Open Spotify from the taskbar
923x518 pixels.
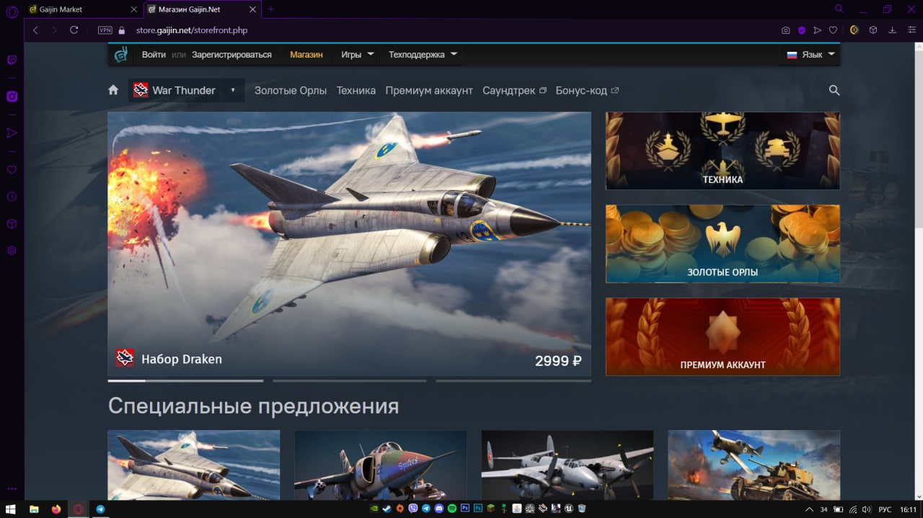pyautogui.click(x=452, y=509)
